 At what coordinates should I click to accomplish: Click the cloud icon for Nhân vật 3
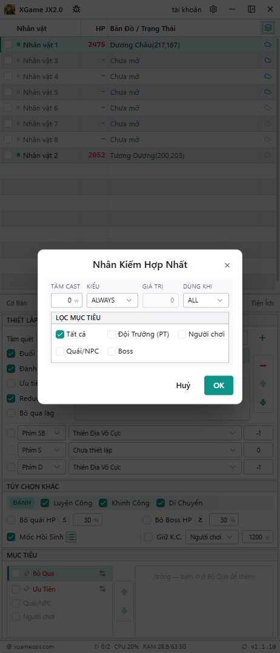(x=268, y=60)
